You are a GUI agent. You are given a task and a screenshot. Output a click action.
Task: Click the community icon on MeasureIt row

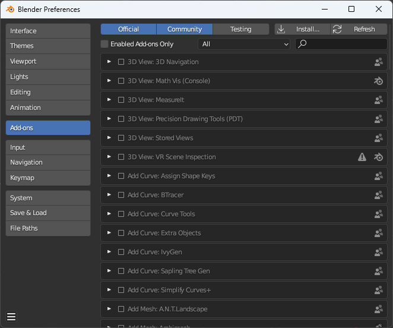[x=378, y=100]
